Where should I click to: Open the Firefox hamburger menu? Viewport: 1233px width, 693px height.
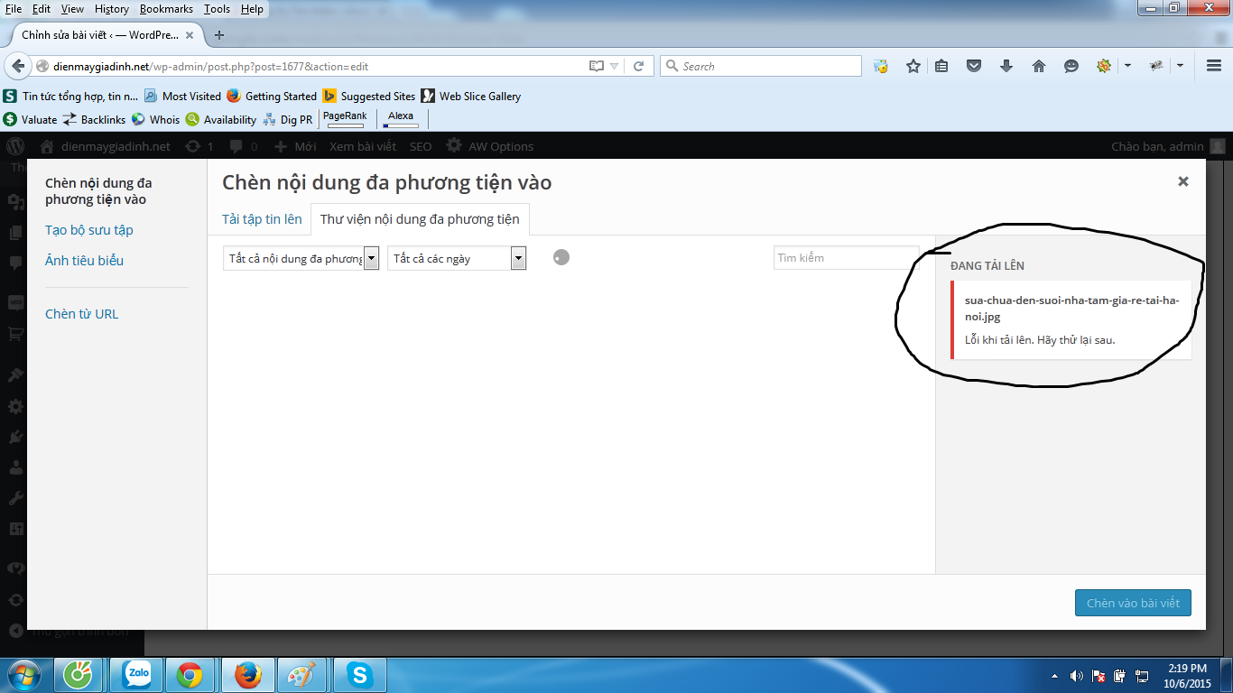tap(1214, 66)
